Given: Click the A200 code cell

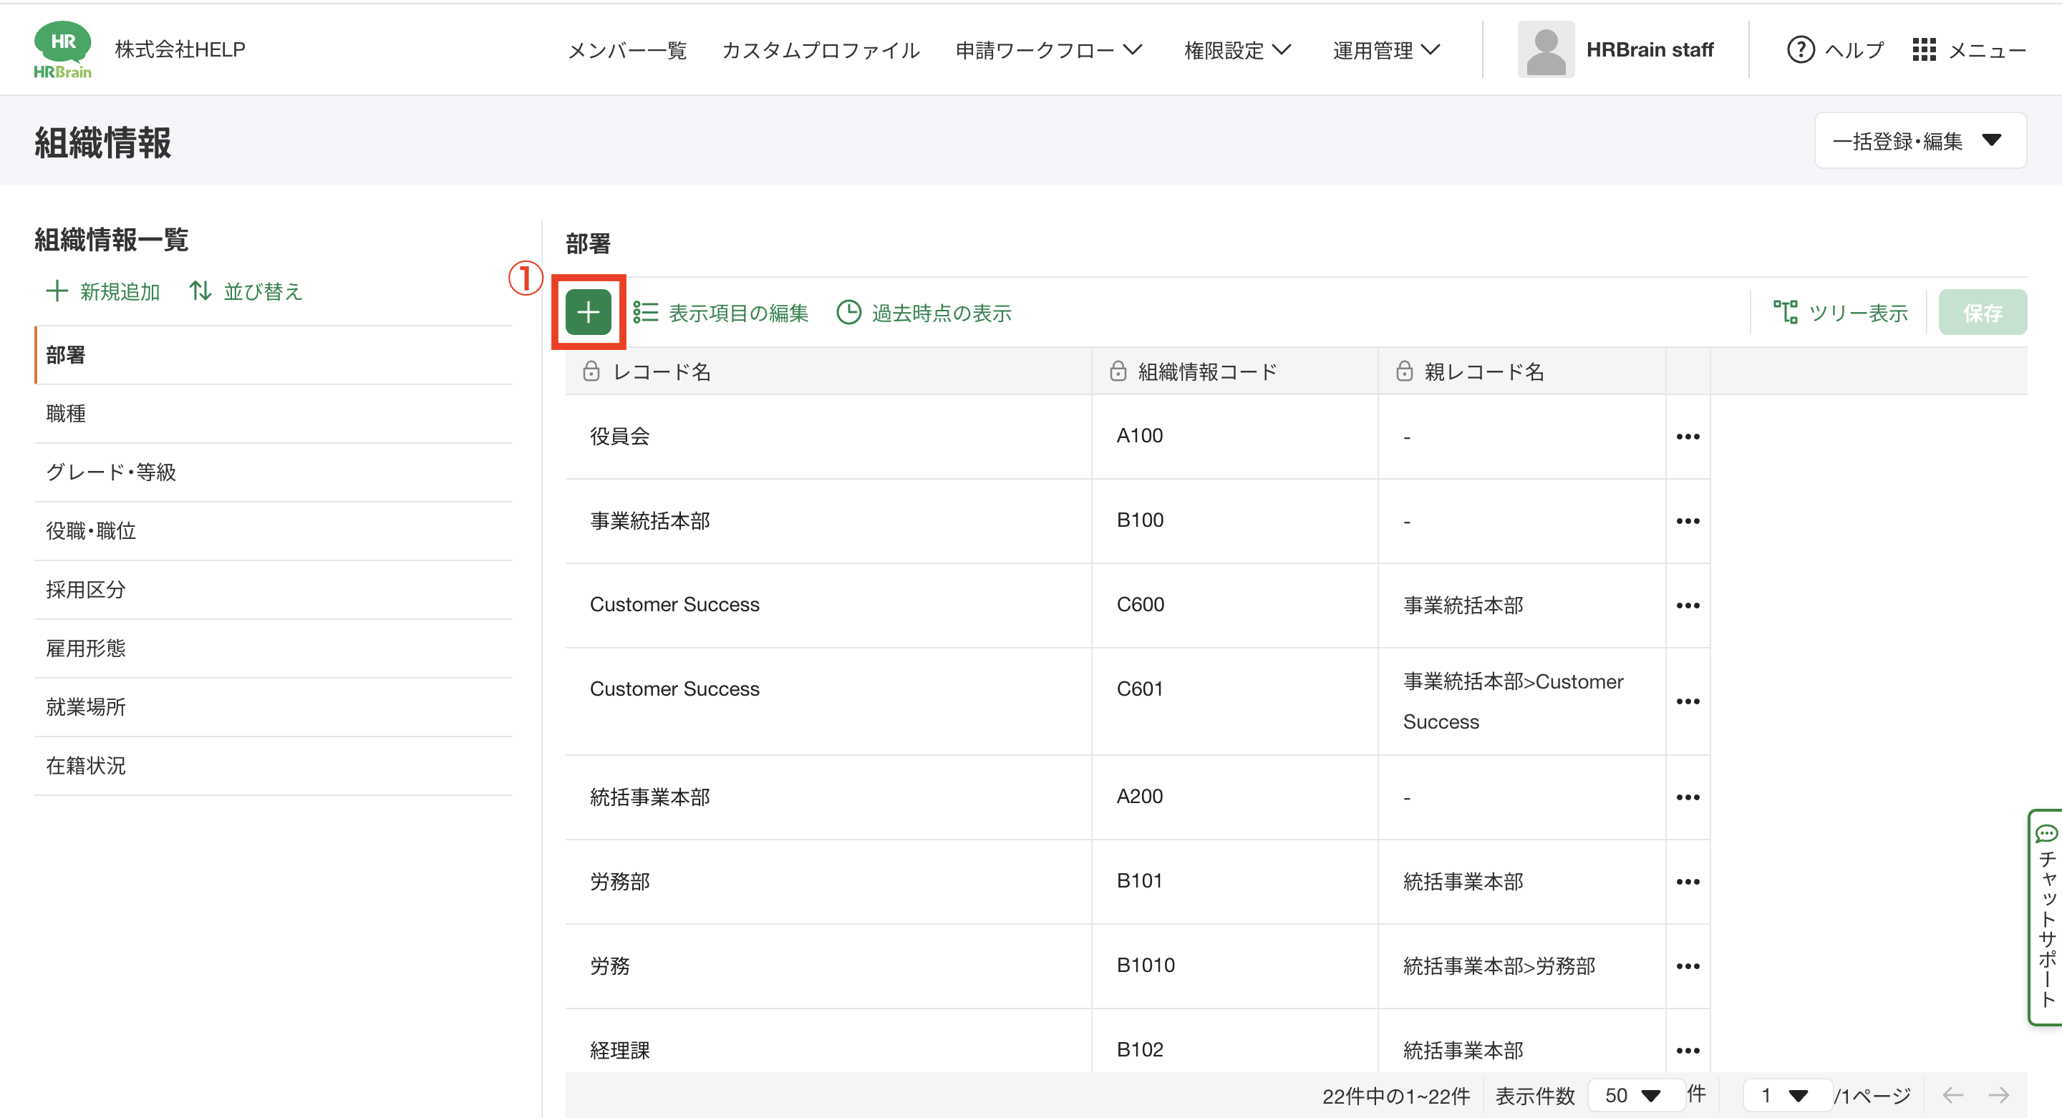Looking at the screenshot, I should pyautogui.click(x=1234, y=798).
